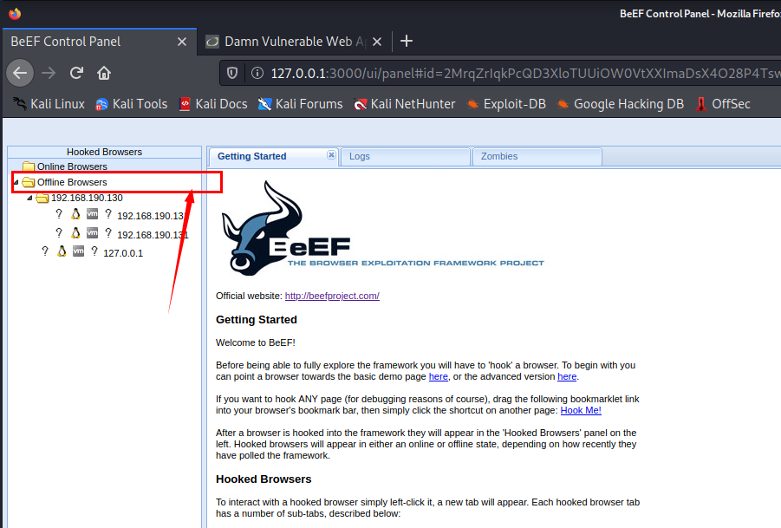Open Google Hacking DB bookmark
781x528 pixels.
(620, 104)
